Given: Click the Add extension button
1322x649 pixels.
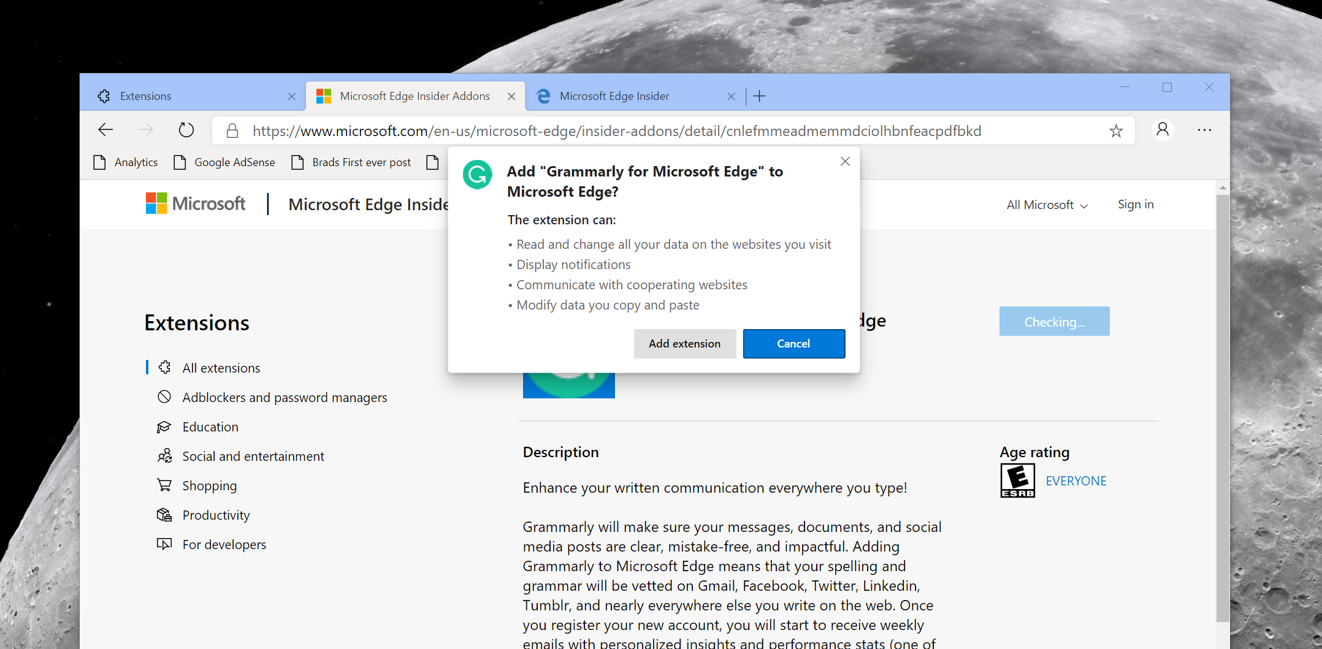Looking at the screenshot, I should (x=684, y=344).
